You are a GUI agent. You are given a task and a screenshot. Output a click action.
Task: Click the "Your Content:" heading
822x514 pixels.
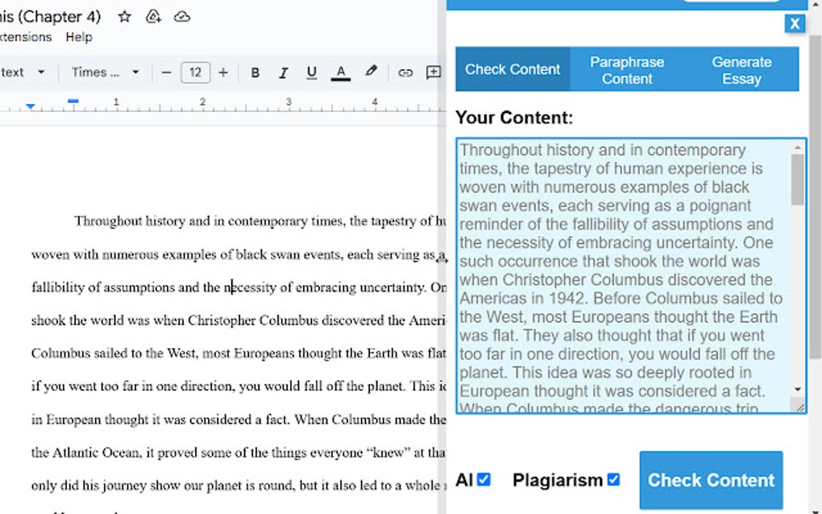click(x=514, y=118)
